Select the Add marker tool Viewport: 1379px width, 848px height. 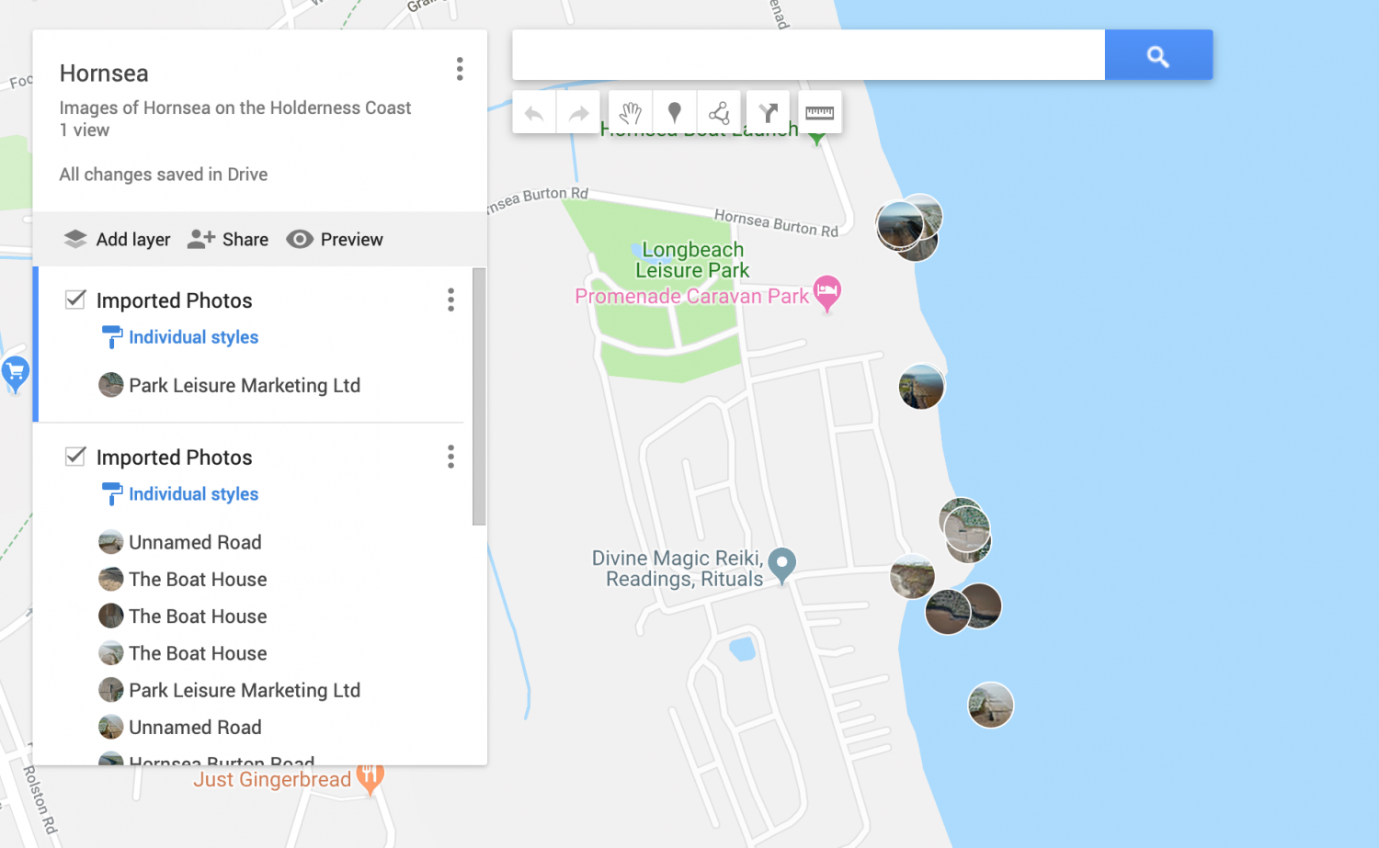tap(675, 111)
